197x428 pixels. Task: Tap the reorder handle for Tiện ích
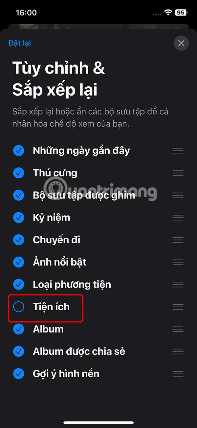click(178, 307)
